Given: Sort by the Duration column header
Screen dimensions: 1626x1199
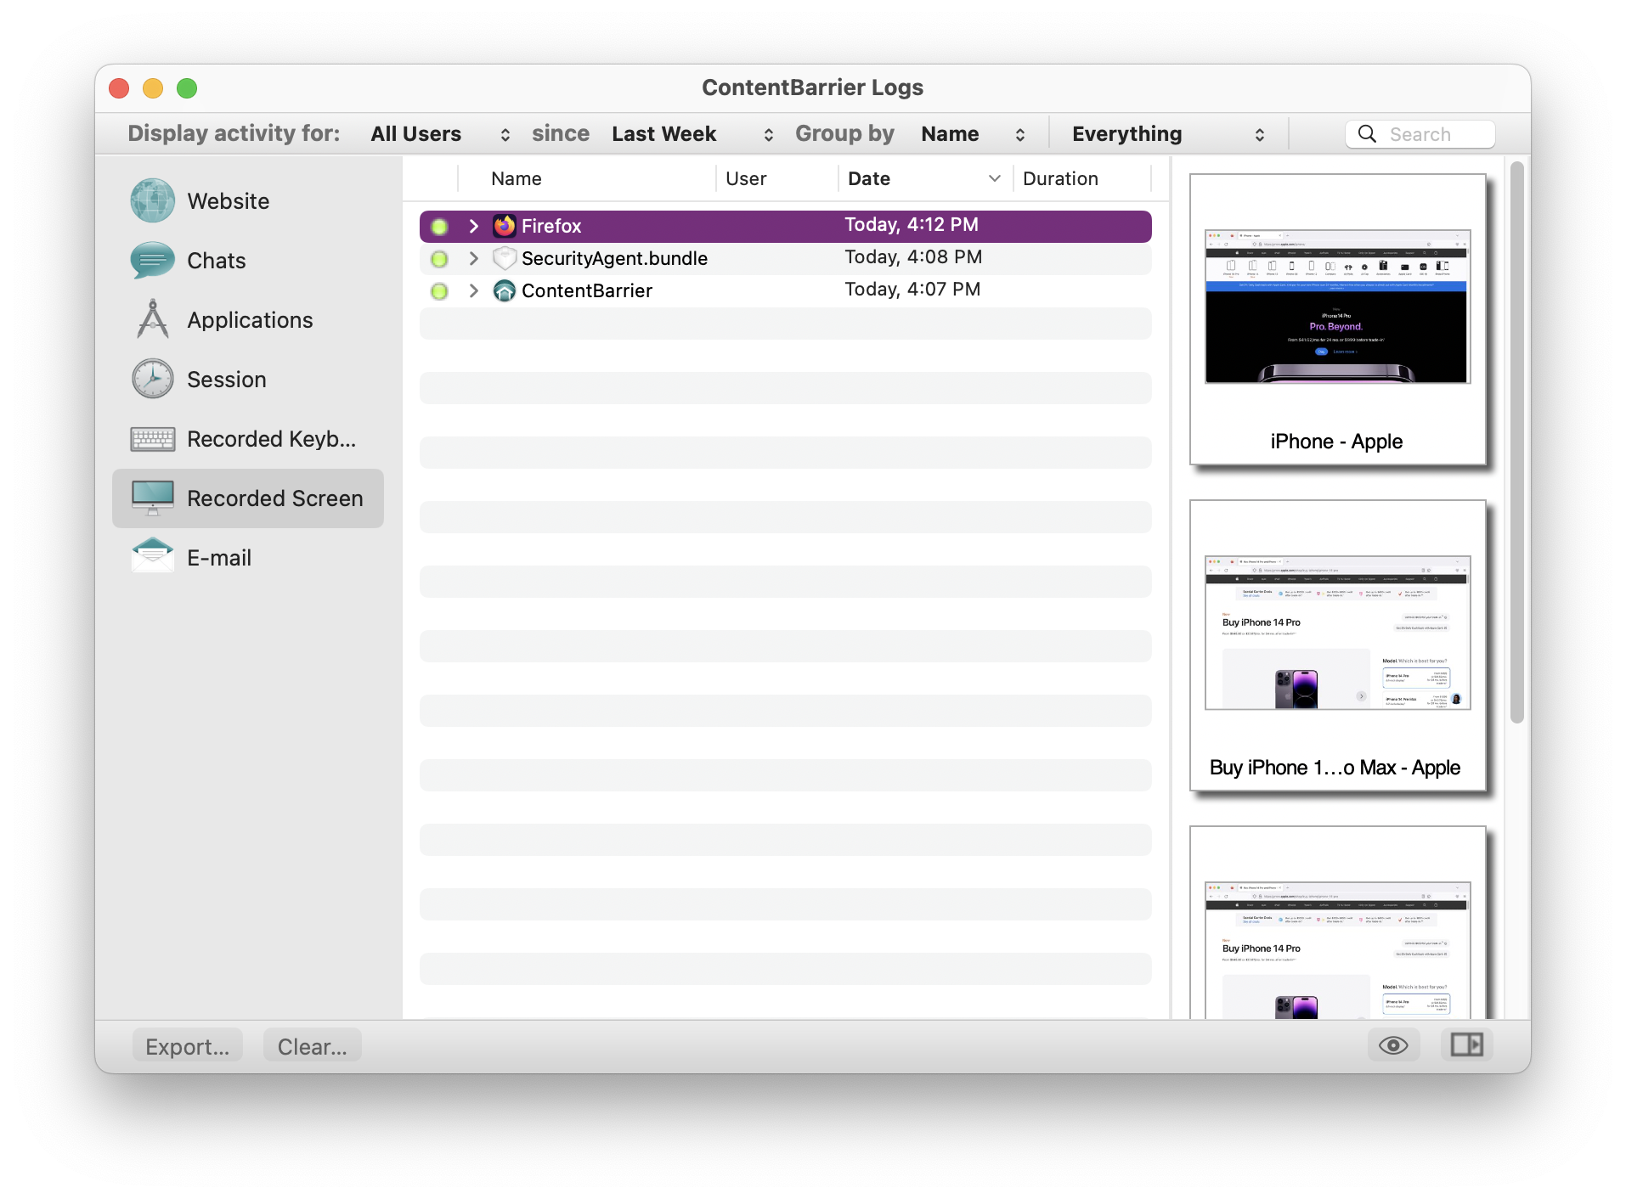Looking at the screenshot, I should tap(1082, 179).
